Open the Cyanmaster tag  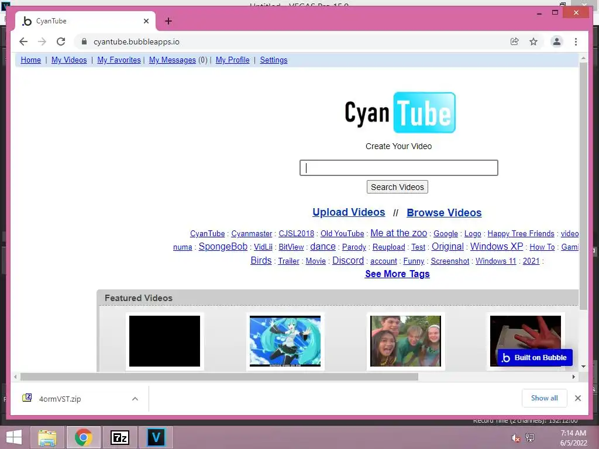[252, 233]
